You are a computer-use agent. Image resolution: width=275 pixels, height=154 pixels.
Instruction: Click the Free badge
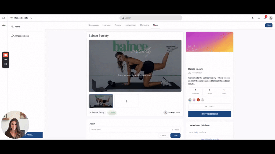tap(112, 113)
